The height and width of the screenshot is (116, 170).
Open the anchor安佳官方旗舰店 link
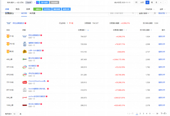point(37,96)
